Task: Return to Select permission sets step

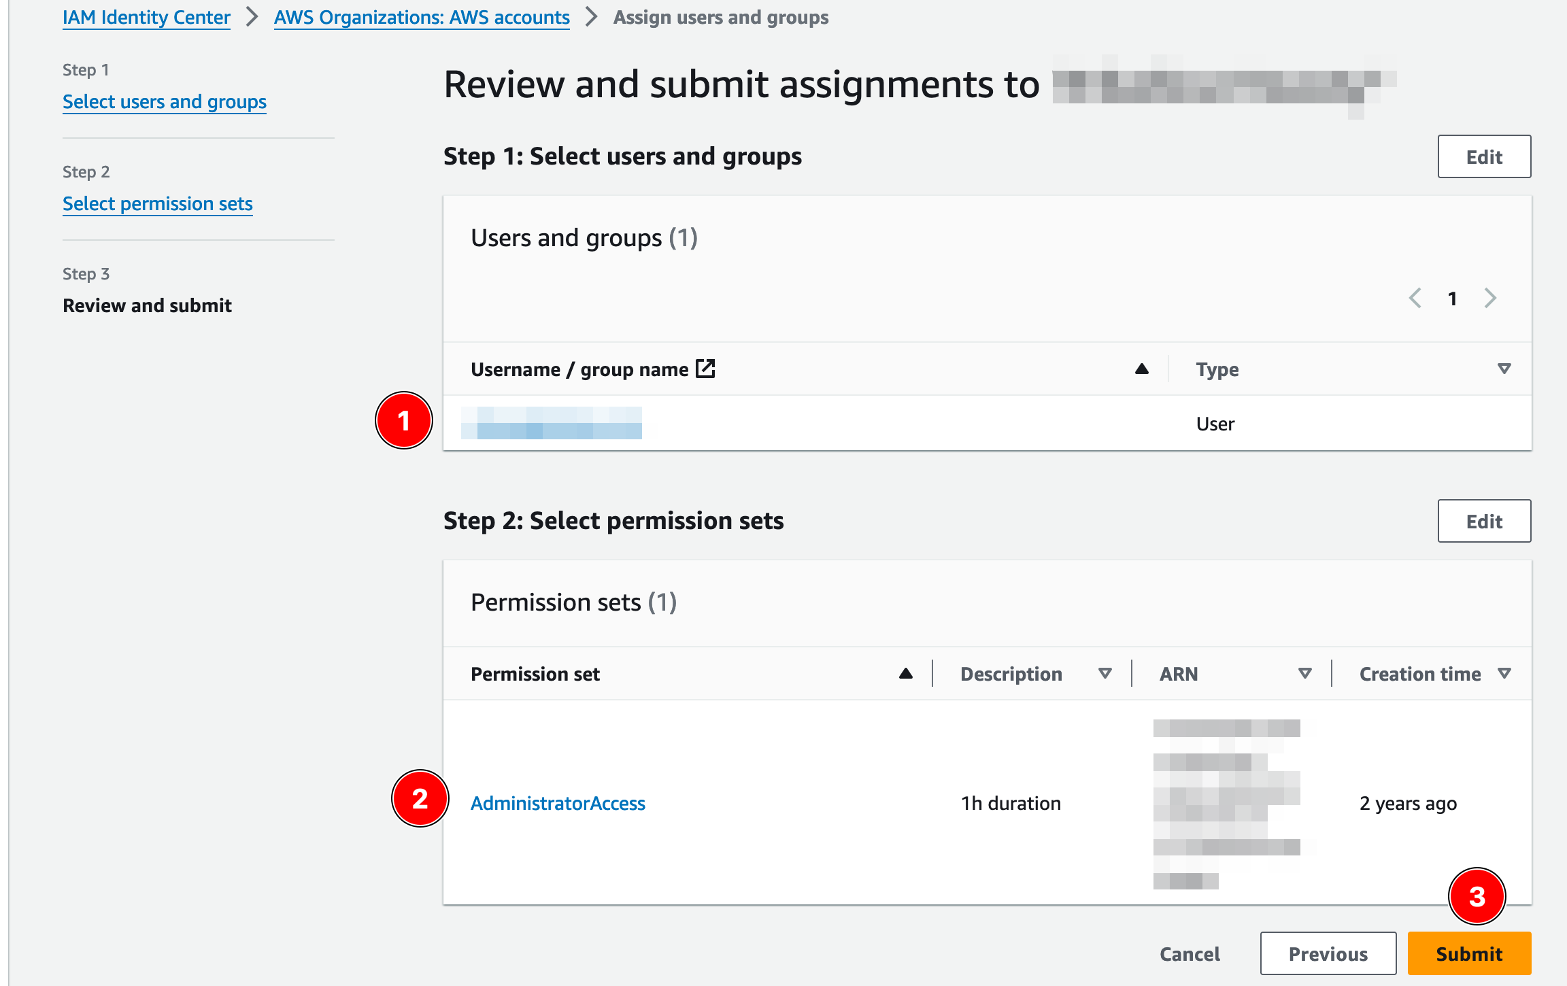Action: coord(158,204)
